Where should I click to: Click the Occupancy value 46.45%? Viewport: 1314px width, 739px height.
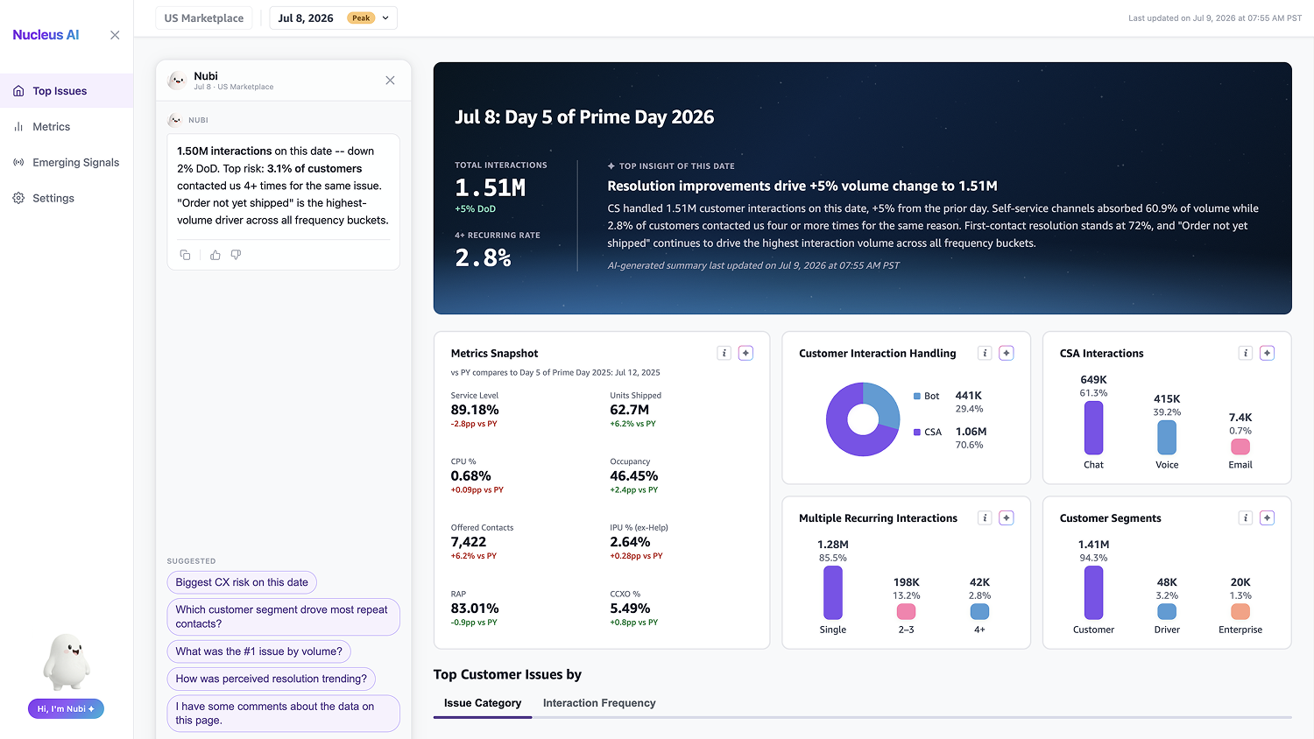point(634,476)
